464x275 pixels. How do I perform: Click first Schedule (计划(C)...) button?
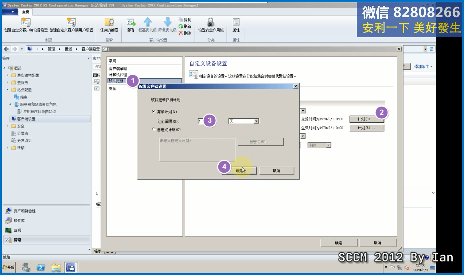pyautogui.click(x=367, y=119)
